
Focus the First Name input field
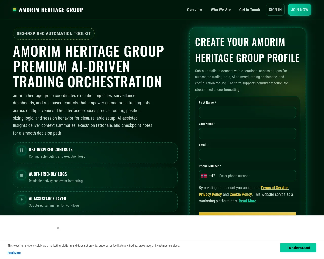pyautogui.click(x=248, y=113)
